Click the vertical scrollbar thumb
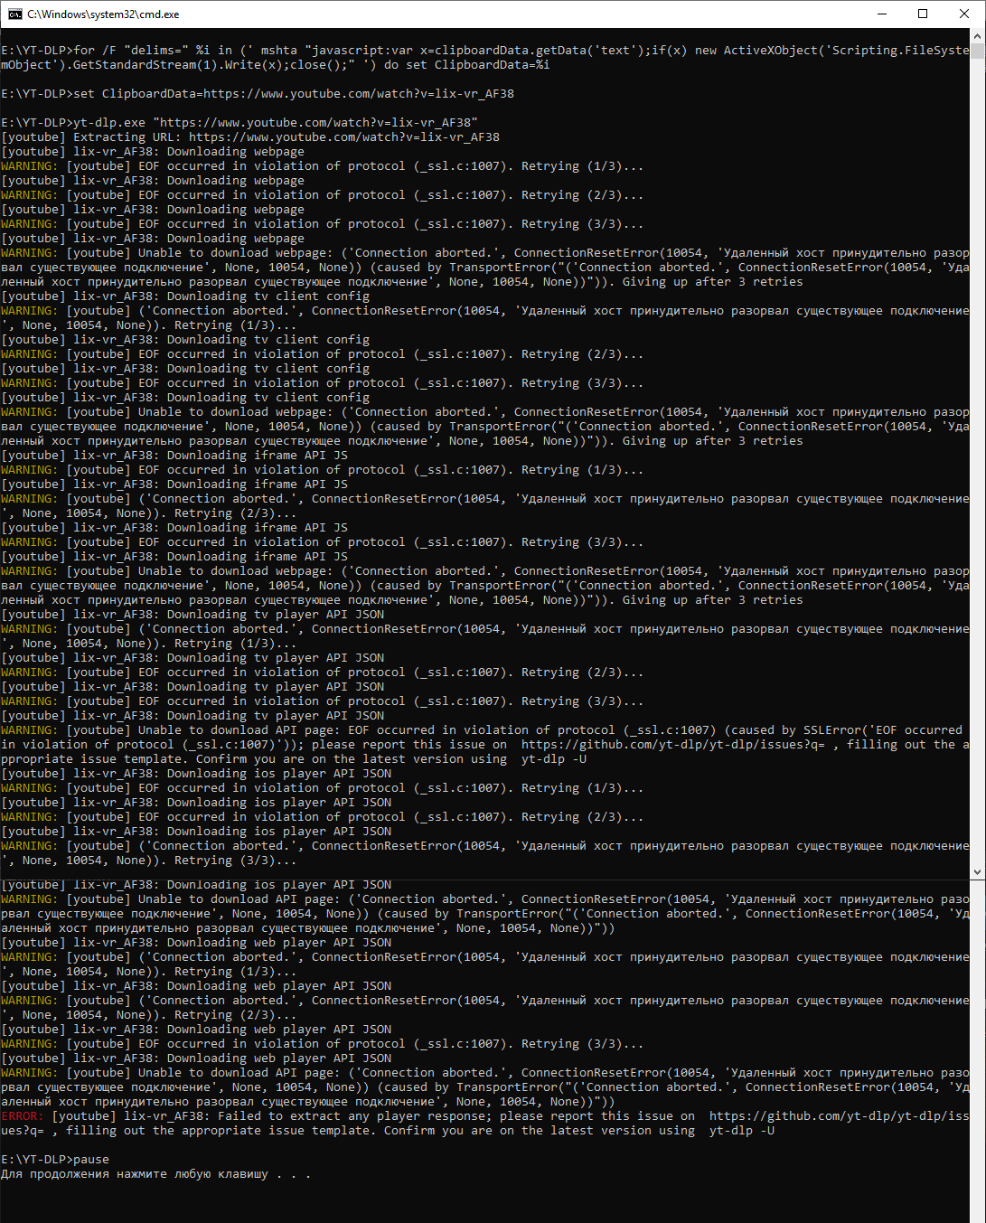The image size is (986, 1223). pos(978,50)
